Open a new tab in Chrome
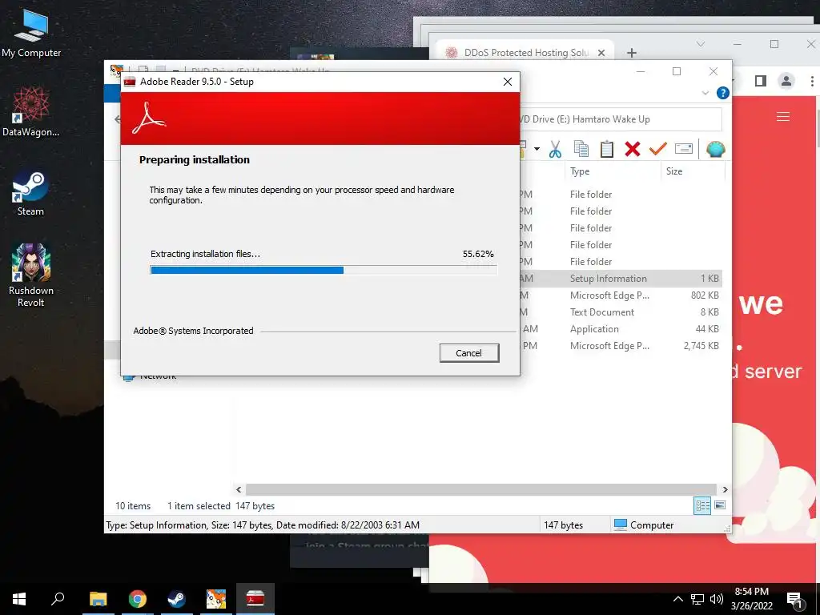 point(632,53)
